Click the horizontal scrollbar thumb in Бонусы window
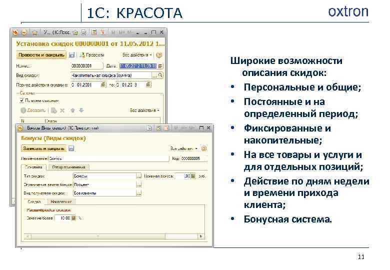The width and height of the screenshot is (390, 270). tap(98, 236)
